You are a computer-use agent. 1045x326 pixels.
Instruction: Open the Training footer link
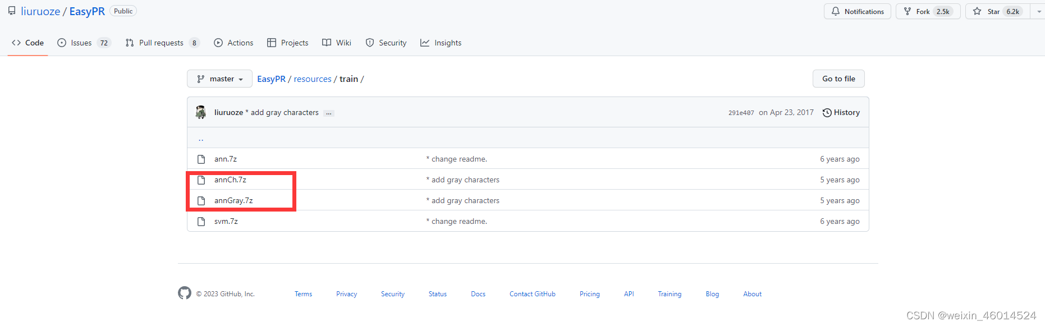[670, 294]
